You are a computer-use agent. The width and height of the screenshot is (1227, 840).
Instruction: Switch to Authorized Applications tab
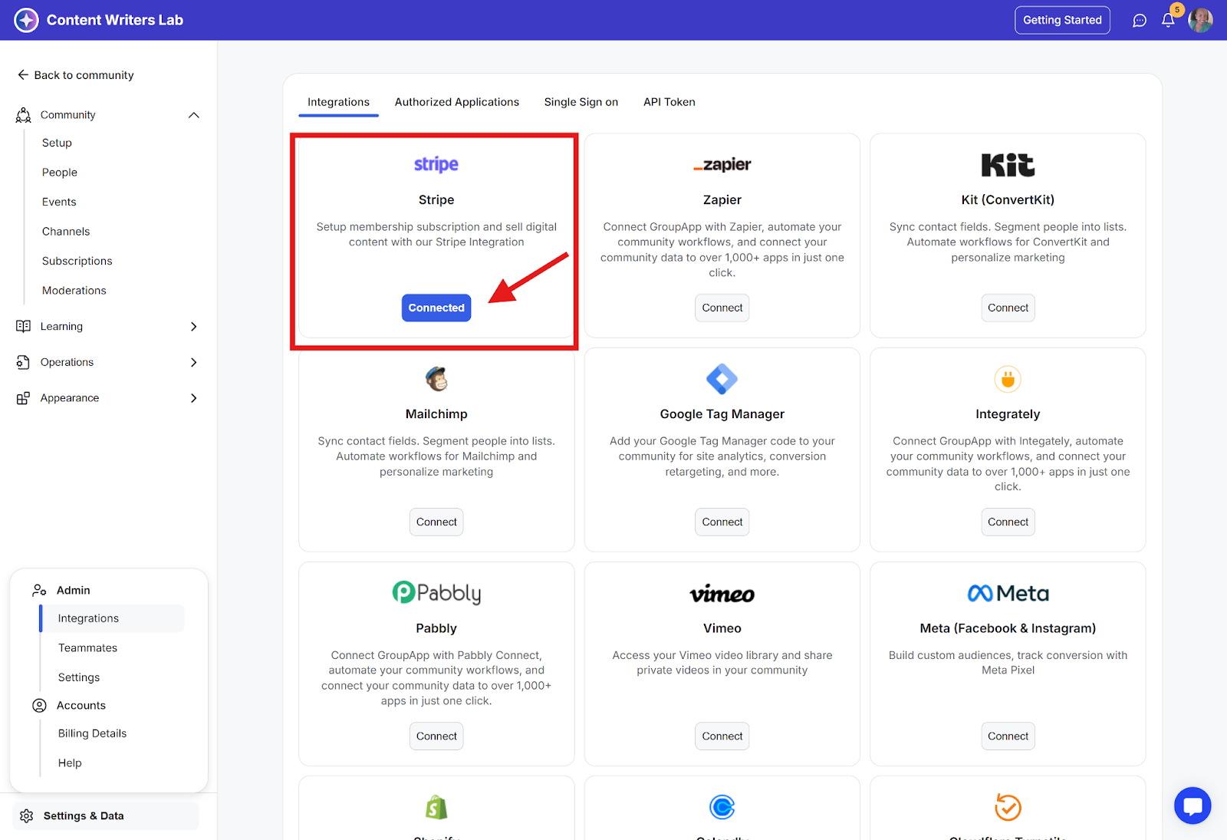tap(457, 102)
